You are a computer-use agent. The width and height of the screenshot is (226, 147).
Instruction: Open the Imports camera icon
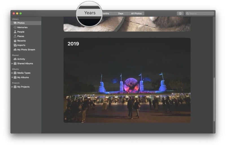click(x=15, y=45)
